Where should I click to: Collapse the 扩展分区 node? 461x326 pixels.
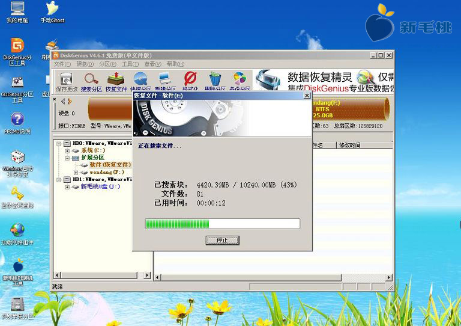(x=67, y=158)
